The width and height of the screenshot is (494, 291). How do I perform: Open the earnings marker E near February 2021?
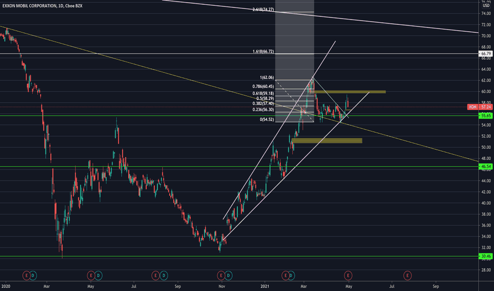coord(286,276)
